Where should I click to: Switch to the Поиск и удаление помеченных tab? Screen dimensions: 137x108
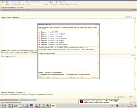click(28, 100)
